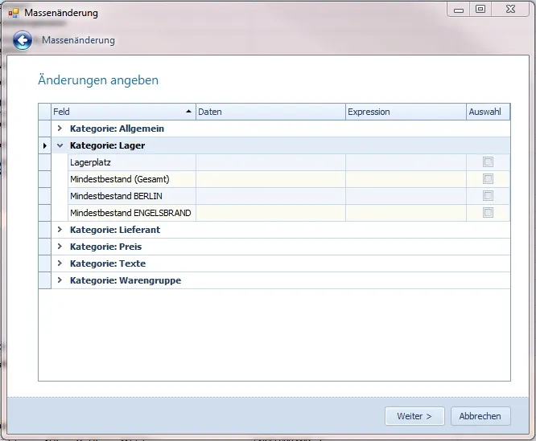Minimize the Massenänderung window
Image resolution: width=536 pixels, height=441 pixels.
[x=459, y=10]
